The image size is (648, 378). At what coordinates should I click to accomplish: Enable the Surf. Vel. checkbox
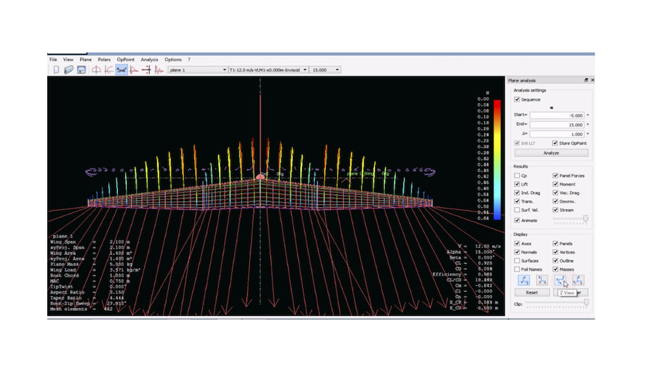tap(517, 210)
